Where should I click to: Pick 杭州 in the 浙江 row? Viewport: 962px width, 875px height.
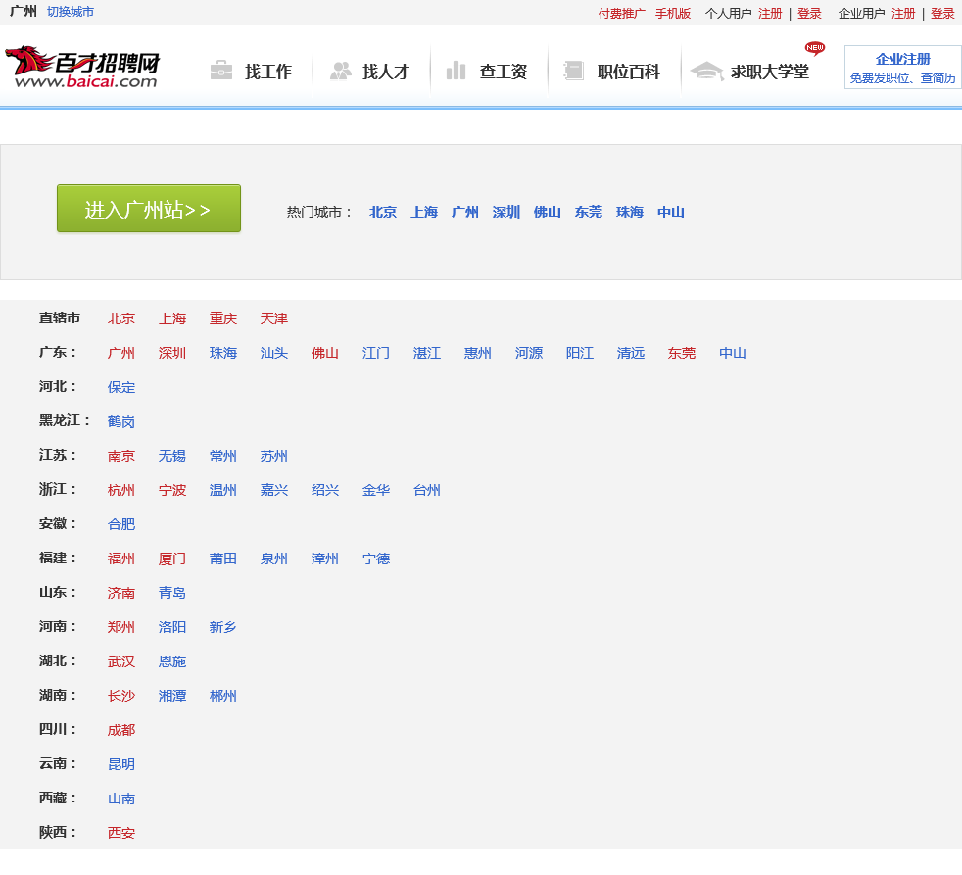tap(120, 490)
